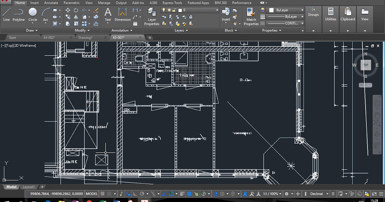
Task: Toggle grid display in status bar
Action: pos(103,194)
